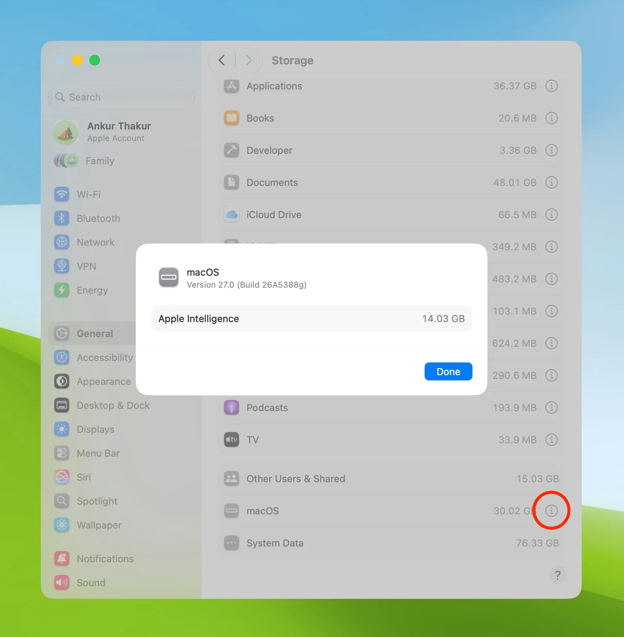Open Wi-Fi settings in sidebar
This screenshot has width=624, height=637.
point(121,195)
